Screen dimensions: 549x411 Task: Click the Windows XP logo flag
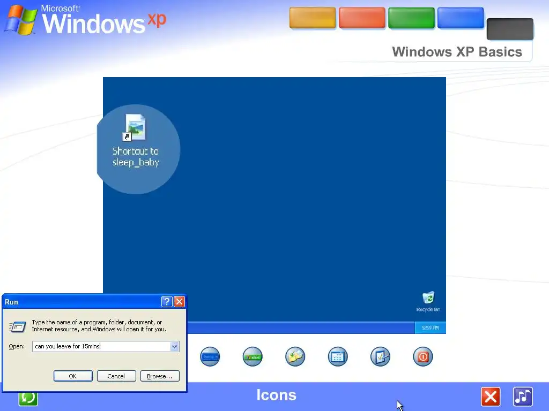(21, 20)
